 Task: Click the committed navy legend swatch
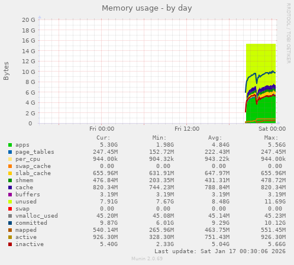(10, 223)
